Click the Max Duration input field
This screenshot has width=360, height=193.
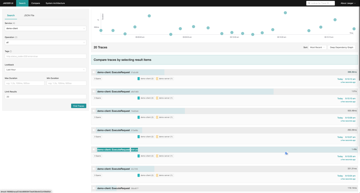point(24,83)
